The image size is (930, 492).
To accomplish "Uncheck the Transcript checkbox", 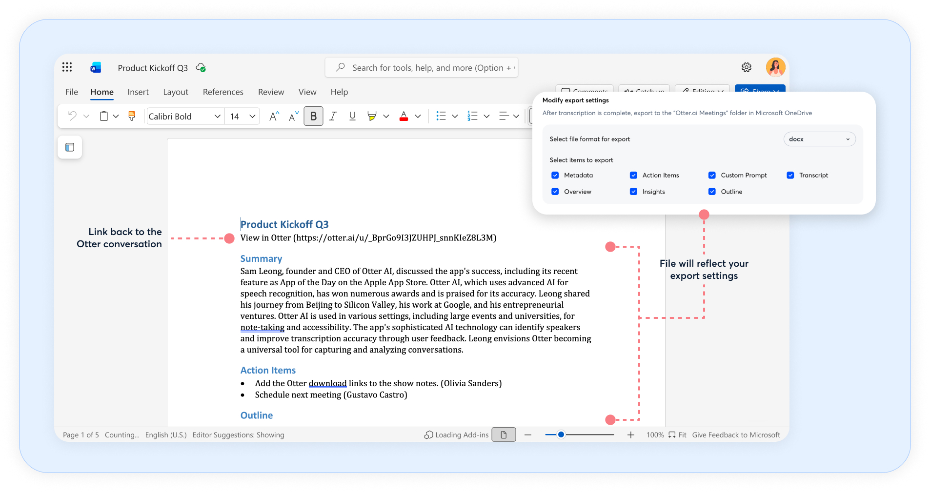I will click(x=790, y=175).
